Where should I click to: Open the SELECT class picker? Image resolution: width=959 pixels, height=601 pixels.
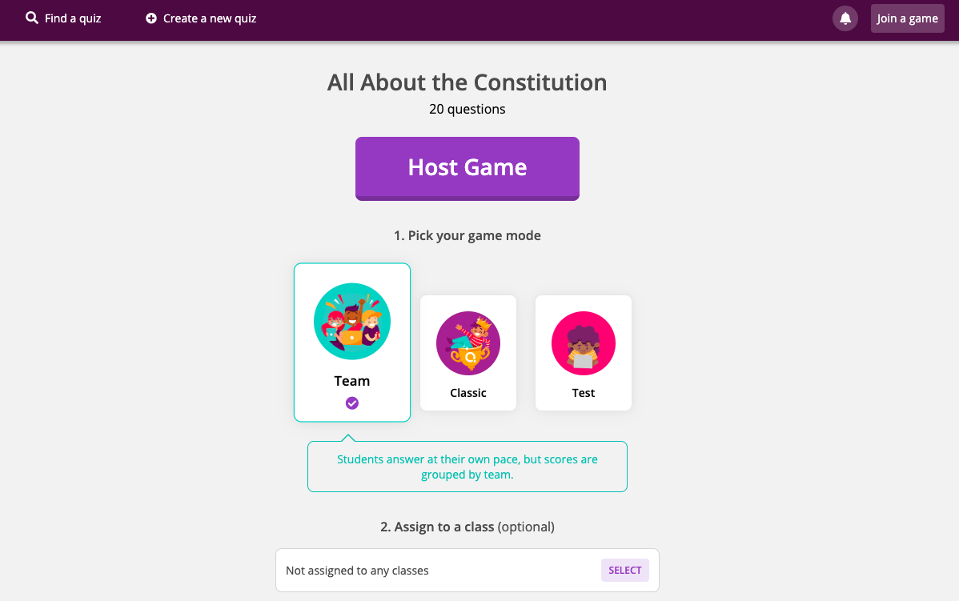pyautogui.click(x=625, y=571)
